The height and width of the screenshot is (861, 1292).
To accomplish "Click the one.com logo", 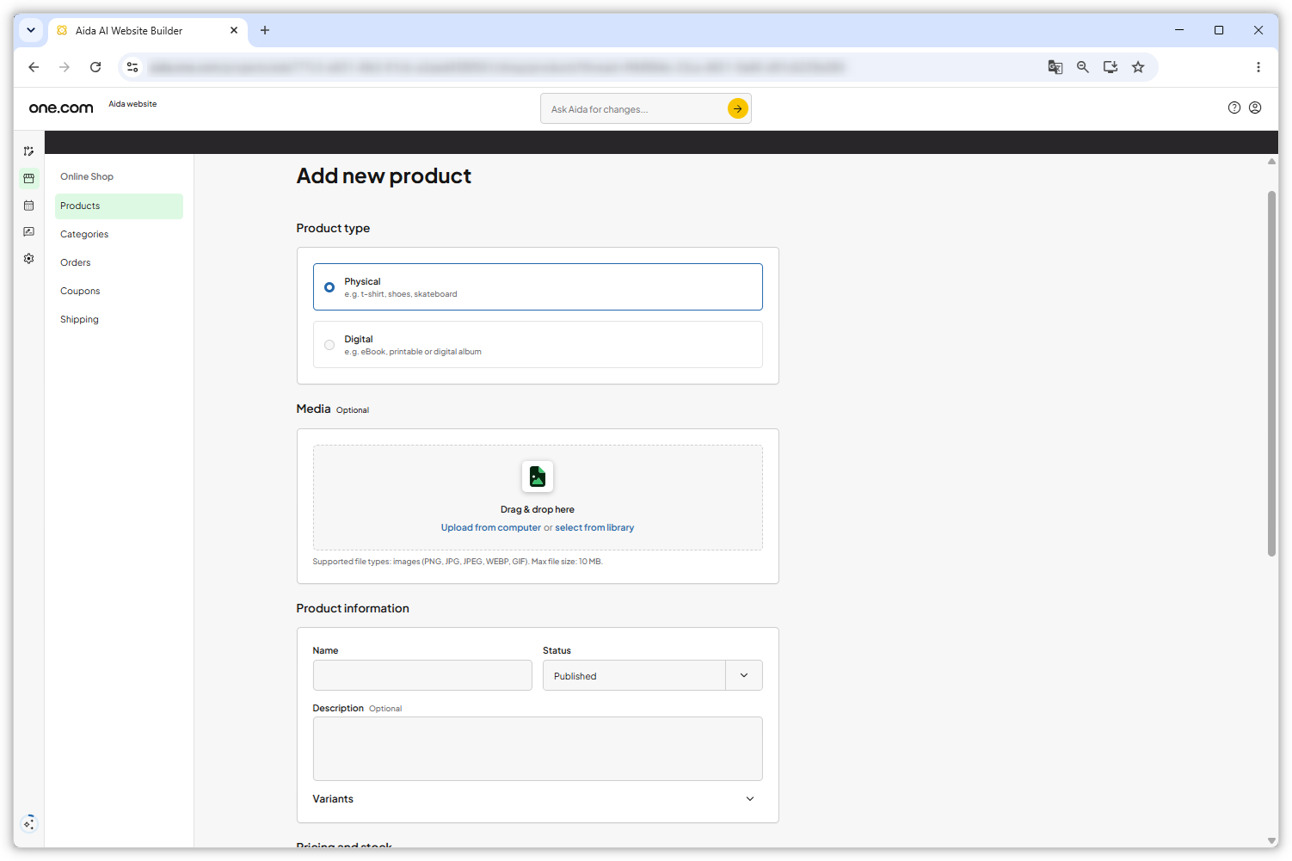I will pos(61,108).
